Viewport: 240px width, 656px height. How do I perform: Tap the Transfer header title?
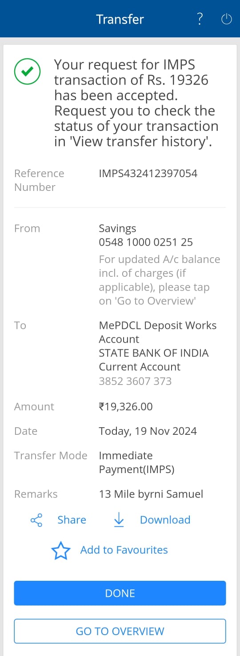120,19
